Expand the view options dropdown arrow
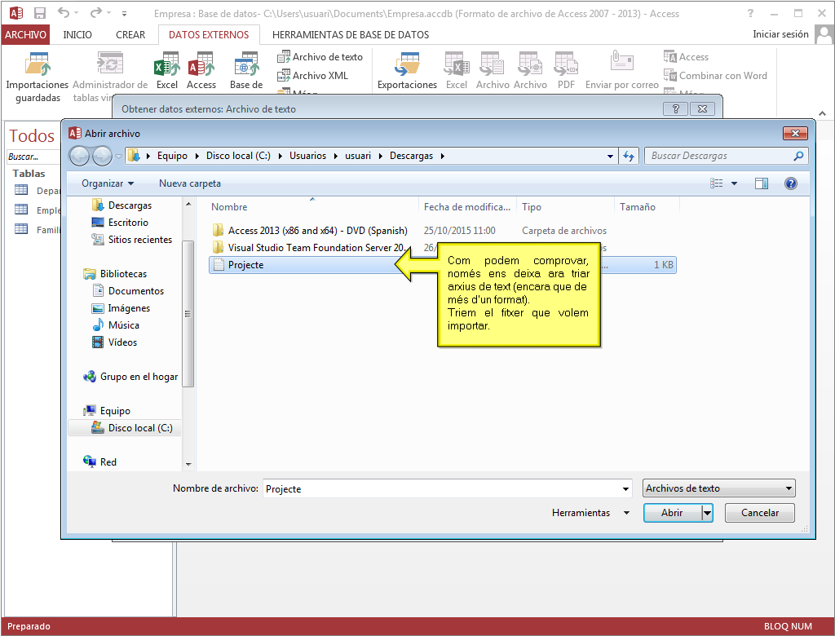The width and height of the screenshot is (835, 636). 735,183
